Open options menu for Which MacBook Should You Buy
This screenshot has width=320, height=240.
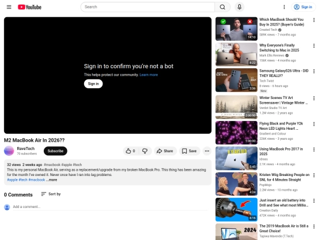click(x=314, y=20)
